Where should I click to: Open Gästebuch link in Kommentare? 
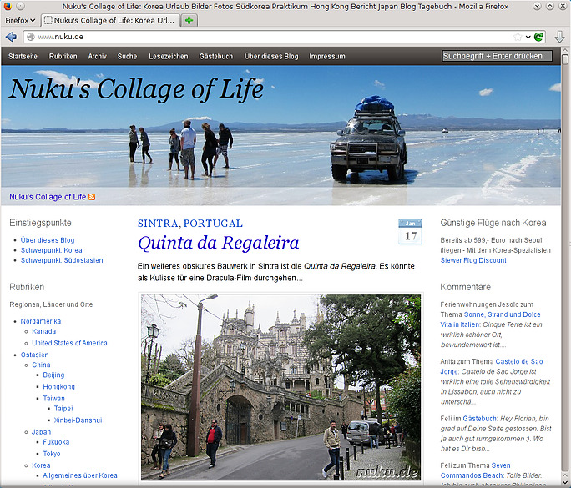pyautogui.click(x=480, y=419)
